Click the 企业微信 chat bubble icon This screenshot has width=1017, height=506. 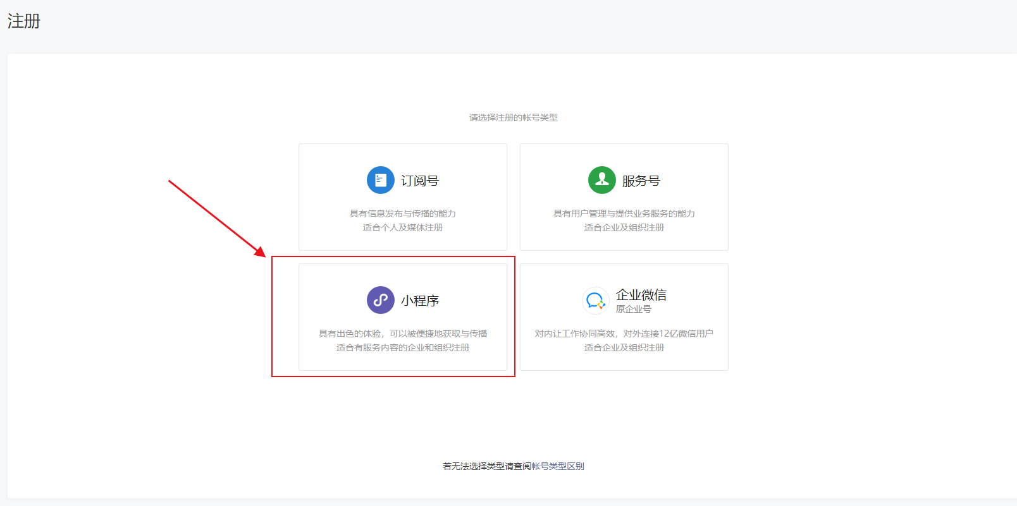pyautogui.click(x=595, y=300)
